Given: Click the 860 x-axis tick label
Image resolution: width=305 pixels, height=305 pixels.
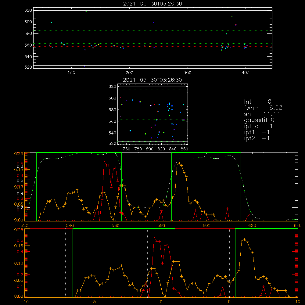Looking at the screenshot, I should tap(185, 149).
